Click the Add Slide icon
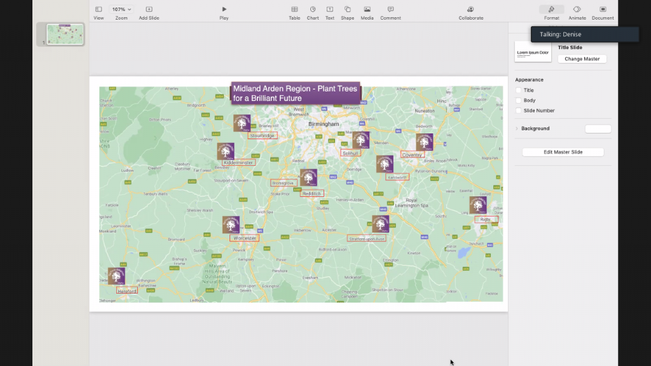 [x=149, y=10]
